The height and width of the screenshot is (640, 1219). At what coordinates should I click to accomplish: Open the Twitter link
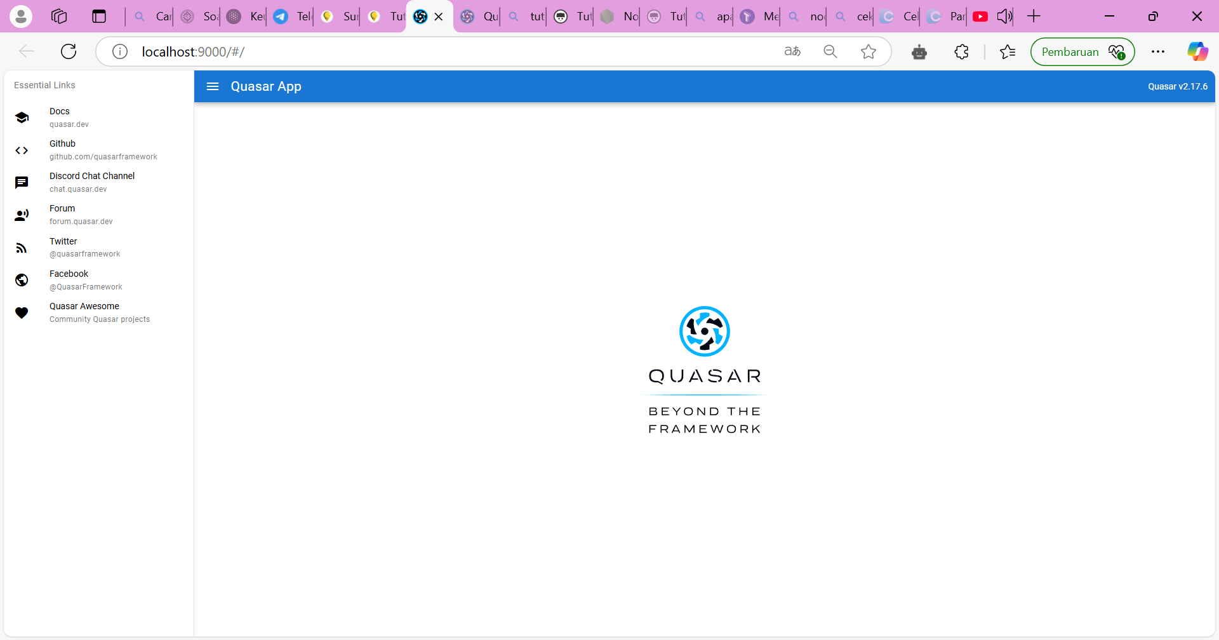point(98,247)
